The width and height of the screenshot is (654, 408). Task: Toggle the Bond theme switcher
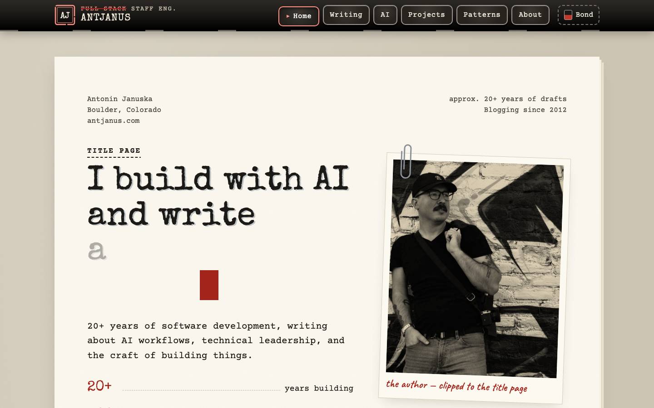[579, 15]
